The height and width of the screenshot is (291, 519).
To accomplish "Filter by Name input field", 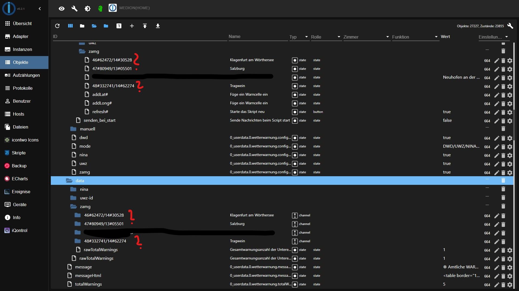I will click(258, 37).
